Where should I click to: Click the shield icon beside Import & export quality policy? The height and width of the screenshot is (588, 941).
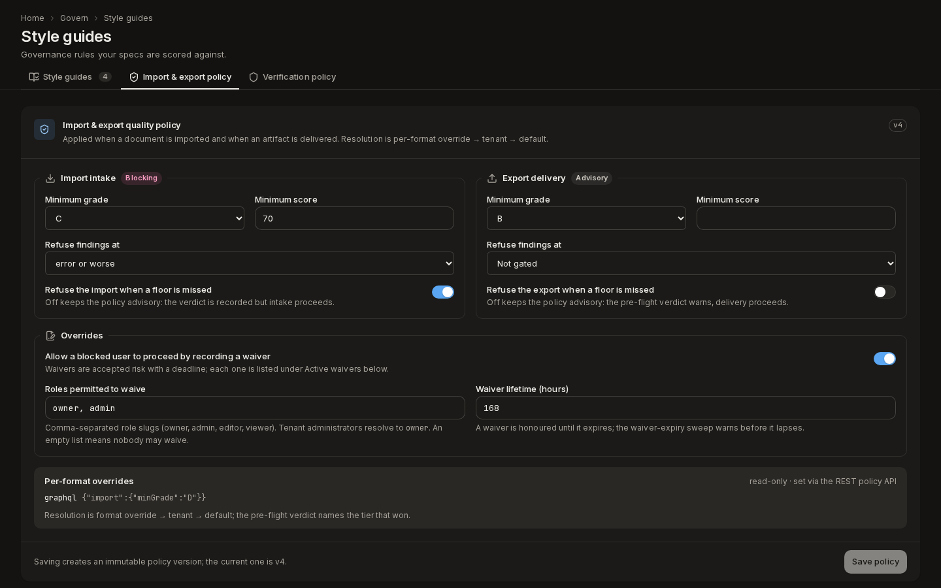tap(44, 129)
